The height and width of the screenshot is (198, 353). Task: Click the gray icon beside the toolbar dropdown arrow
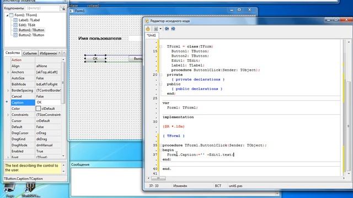pos(156,29)
